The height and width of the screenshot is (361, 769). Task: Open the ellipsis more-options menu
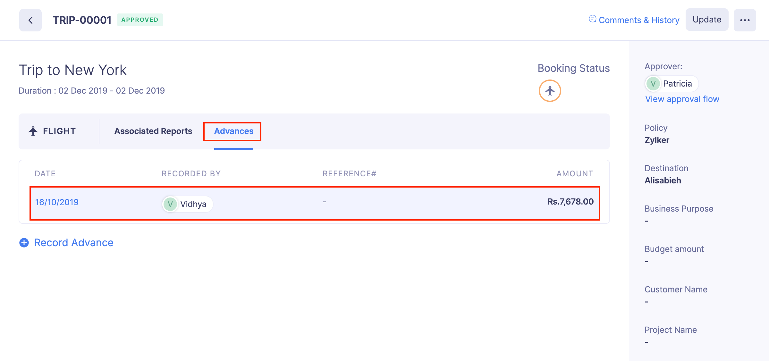(745, 20)
